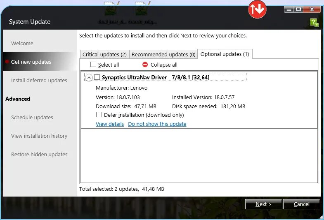Click the Collapse all label

coord(164,65)
